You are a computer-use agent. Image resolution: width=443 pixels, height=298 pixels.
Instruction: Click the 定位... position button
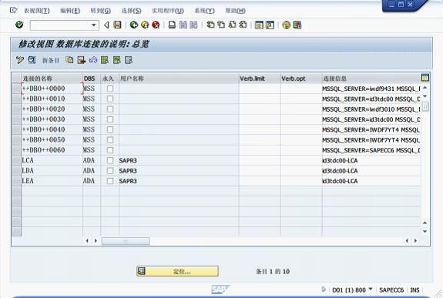177,271
